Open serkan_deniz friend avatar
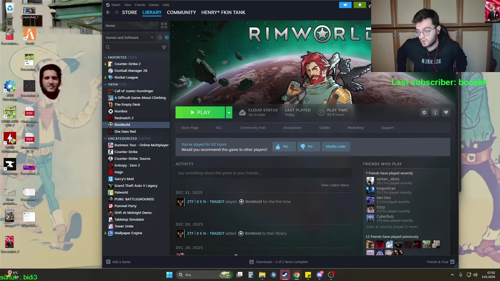 (370, 181)
